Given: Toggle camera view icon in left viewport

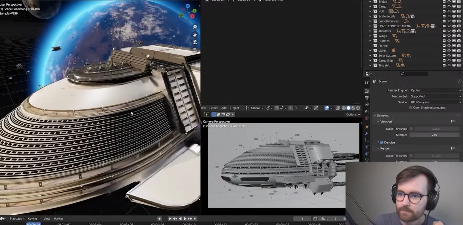Looking at the screenshot, I should pos(195,42).
